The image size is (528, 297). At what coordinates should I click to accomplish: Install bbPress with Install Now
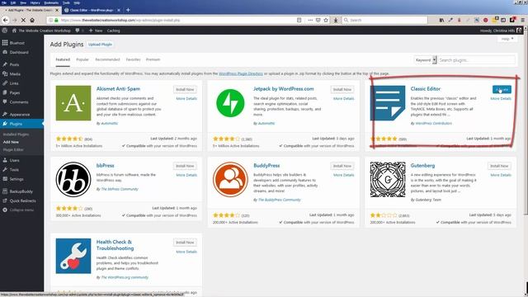coord(185,166)
